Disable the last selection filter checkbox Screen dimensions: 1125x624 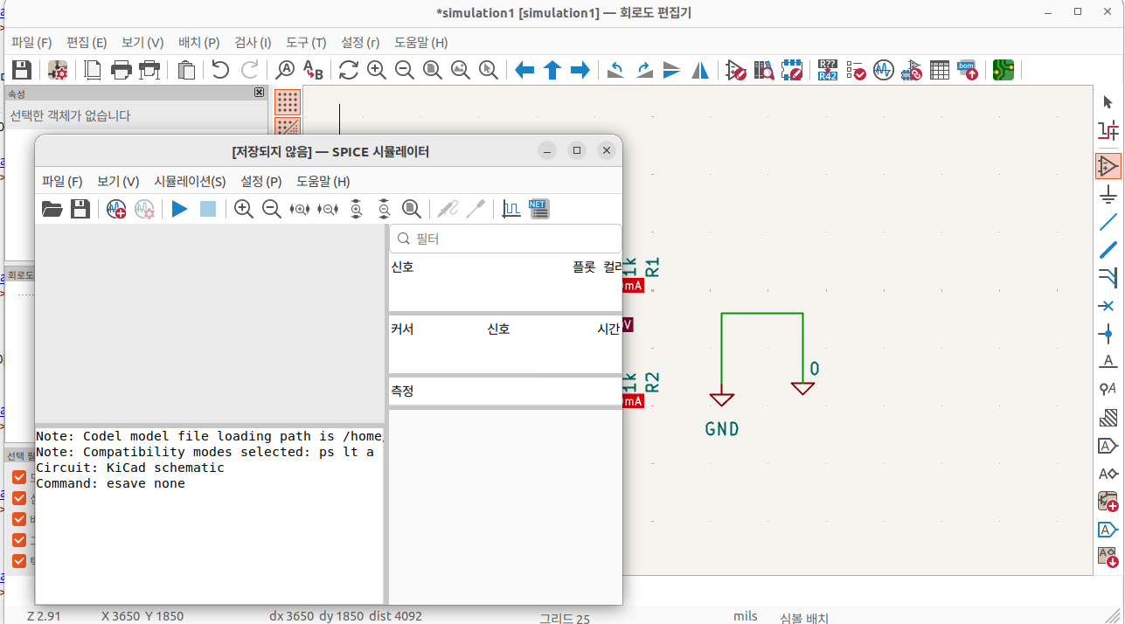pyautogui.click(x=19, y=561)
